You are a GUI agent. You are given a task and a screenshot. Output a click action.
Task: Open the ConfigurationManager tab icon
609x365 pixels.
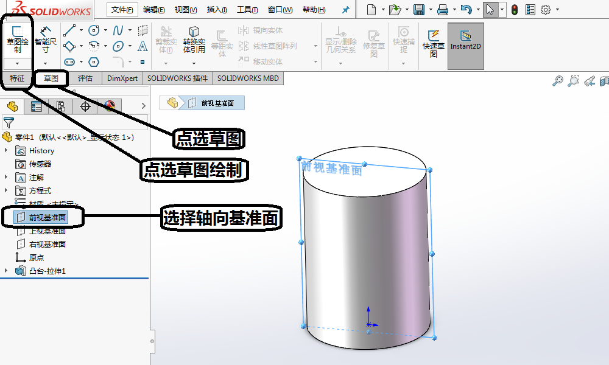(x=60, y=106)
